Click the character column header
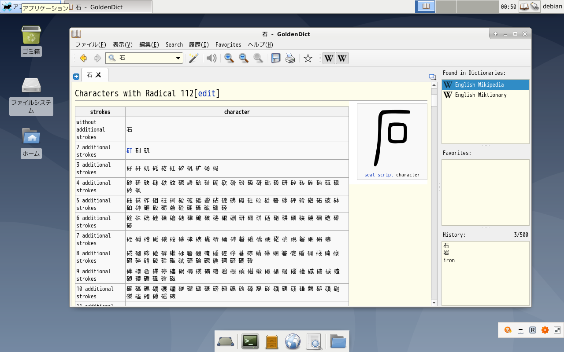This screenshot has width=564, height=352. pyautogui.click(x=237, y=112)
